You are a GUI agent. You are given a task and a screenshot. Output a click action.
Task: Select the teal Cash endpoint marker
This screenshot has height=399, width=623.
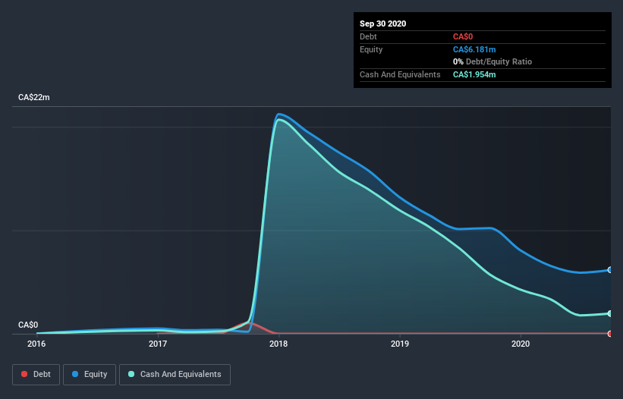610,313
